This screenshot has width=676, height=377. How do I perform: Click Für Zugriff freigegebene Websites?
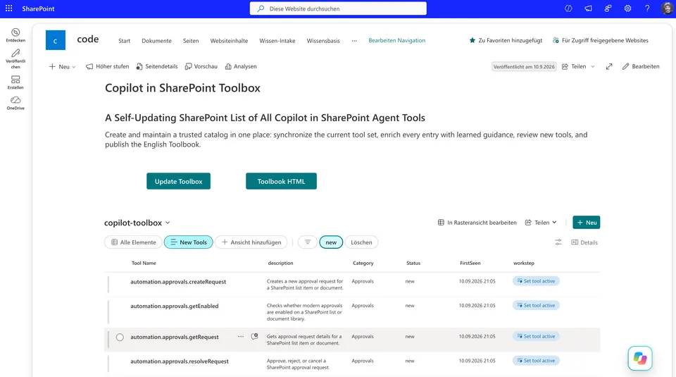[601, 40]
